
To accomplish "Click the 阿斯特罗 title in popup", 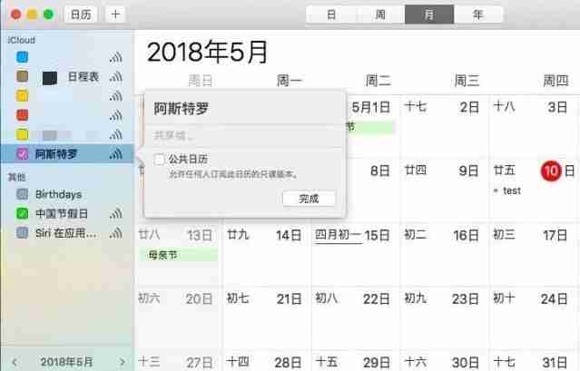I will (182, 109).
